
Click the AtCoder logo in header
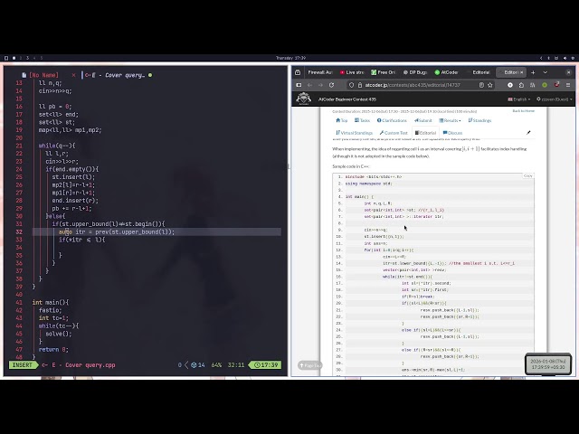tap(303, 99)
